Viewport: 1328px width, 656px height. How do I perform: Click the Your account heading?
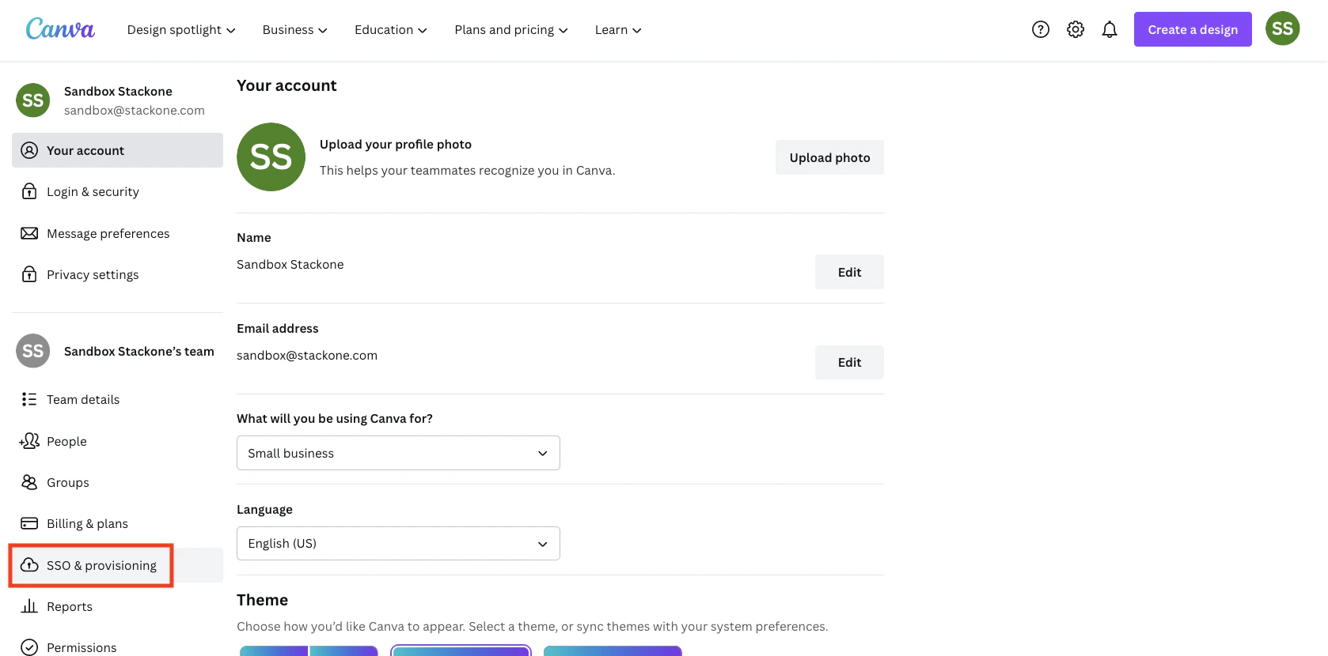(x=286, y=85)
